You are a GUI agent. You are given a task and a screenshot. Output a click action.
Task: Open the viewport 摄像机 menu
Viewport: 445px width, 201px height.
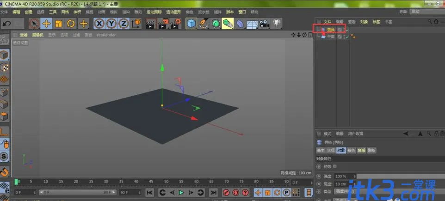coord(37,35)
